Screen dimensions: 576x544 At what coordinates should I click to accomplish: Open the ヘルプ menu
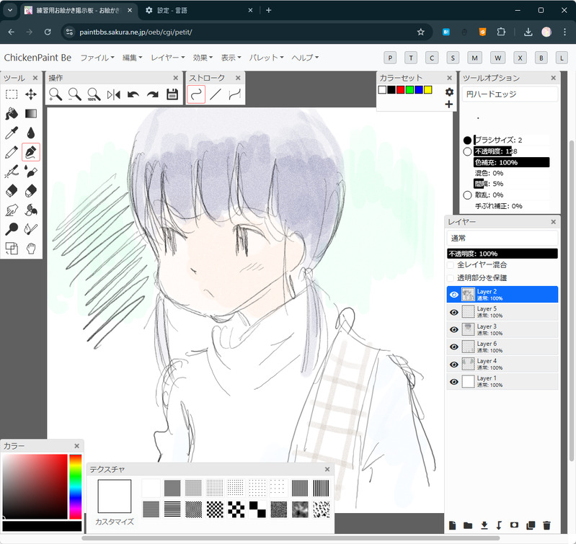305,58
